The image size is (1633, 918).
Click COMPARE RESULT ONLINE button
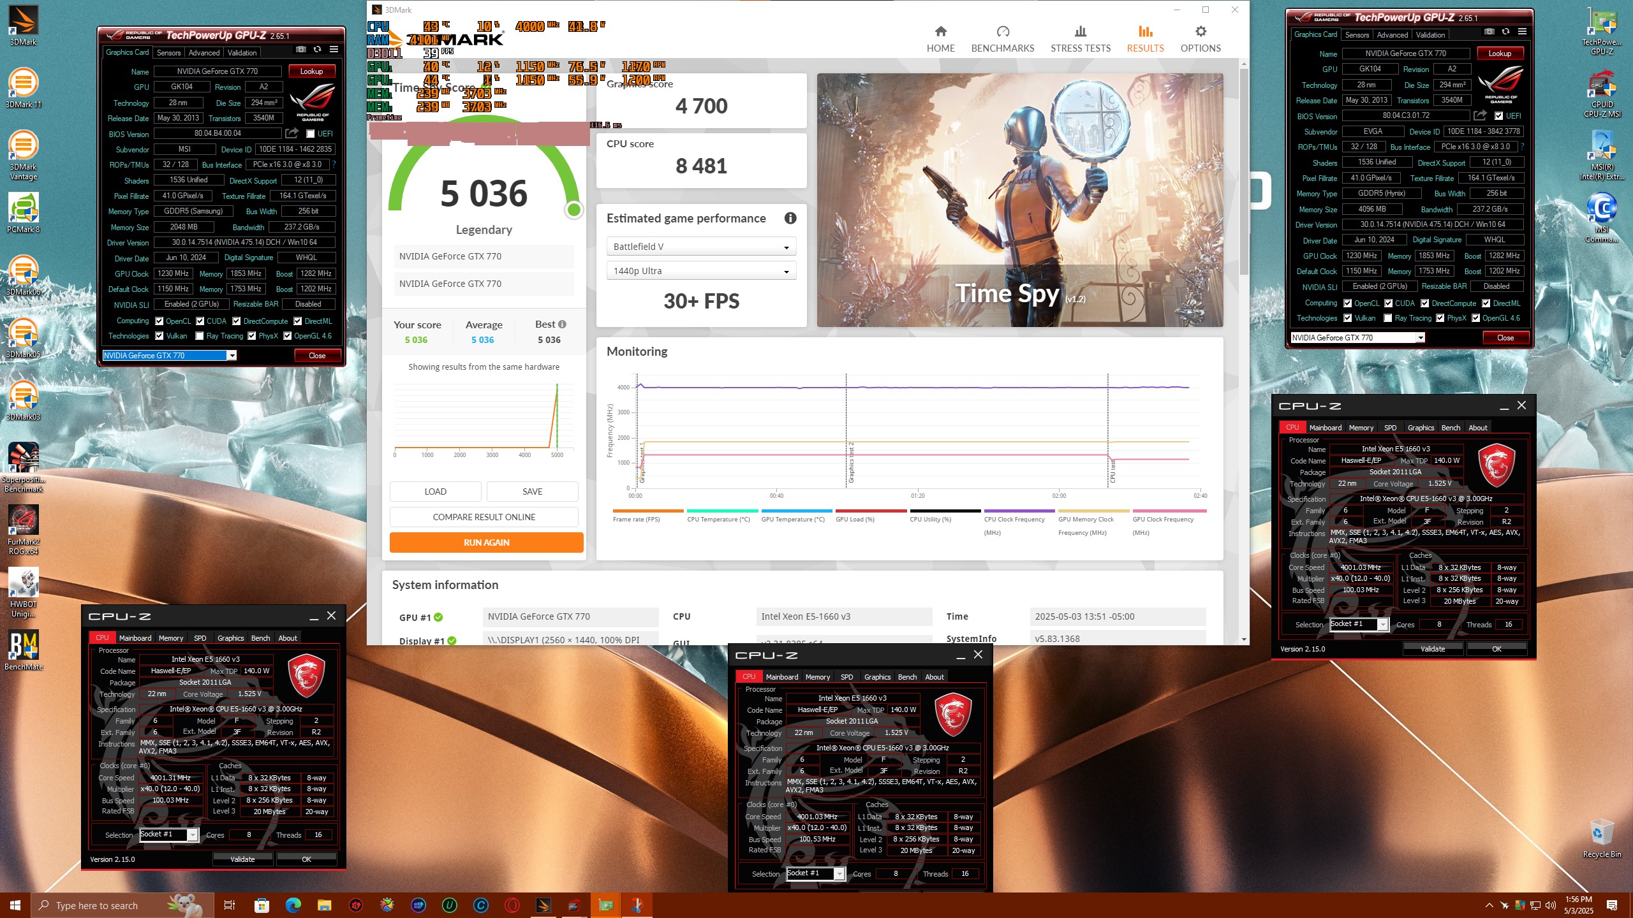coord(484,517)
